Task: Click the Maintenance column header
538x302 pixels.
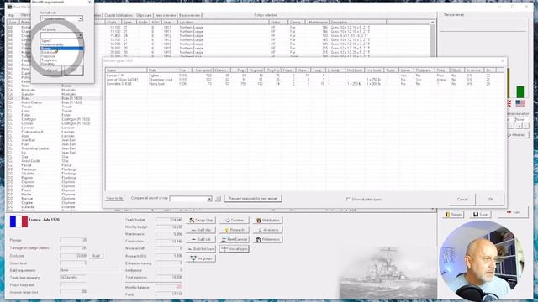Action: (318, 23)
